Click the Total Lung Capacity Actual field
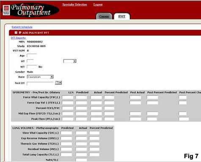Screen dimensions: 201x162 pos(81,154)
